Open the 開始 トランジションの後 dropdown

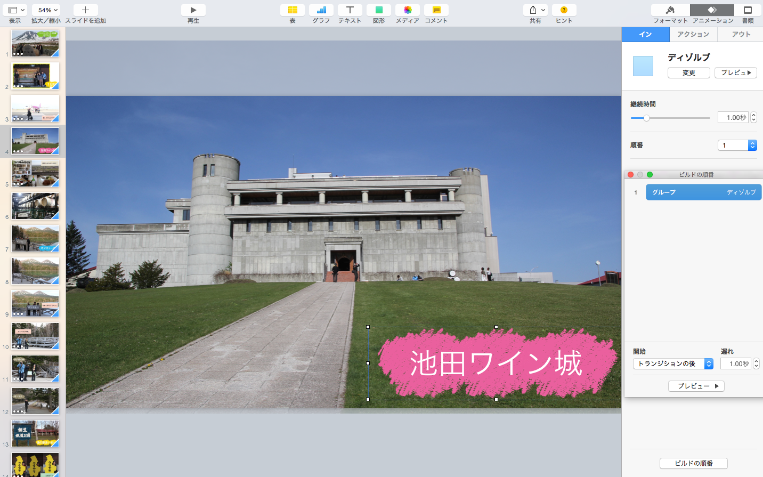tap(673, 363)
